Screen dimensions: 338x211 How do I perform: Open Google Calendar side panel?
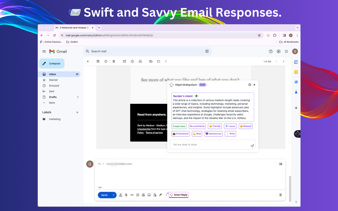[x=296, y=62]
